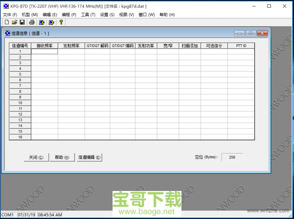
Task: Click the 信道编辑 (E) button
Action: pyautogui.click(x=90, y=157)
